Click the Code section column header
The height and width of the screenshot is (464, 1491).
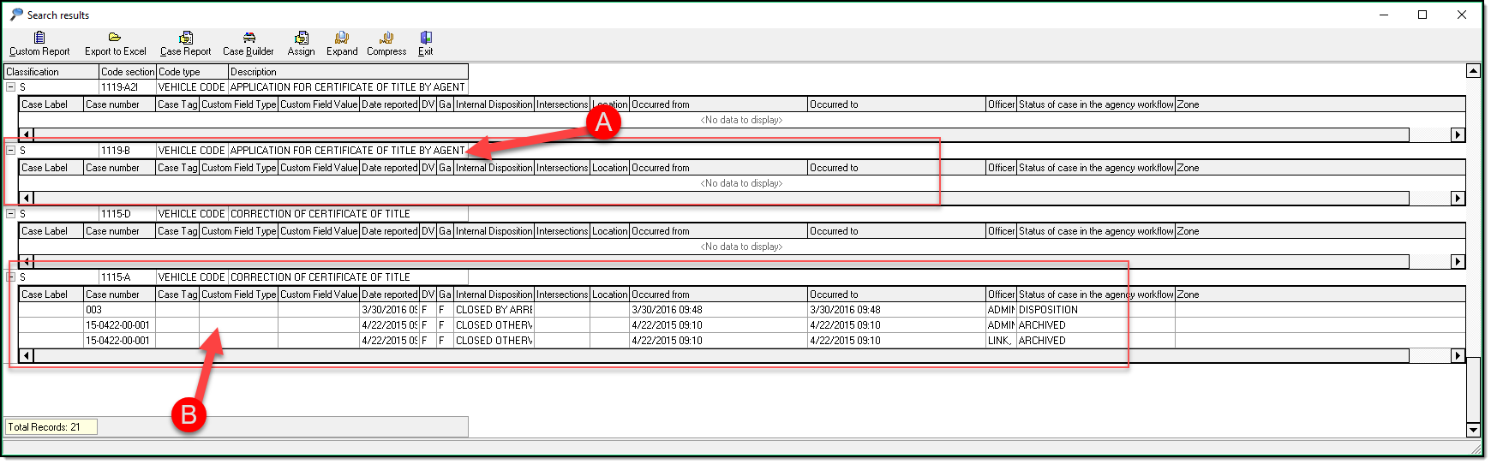127,72
